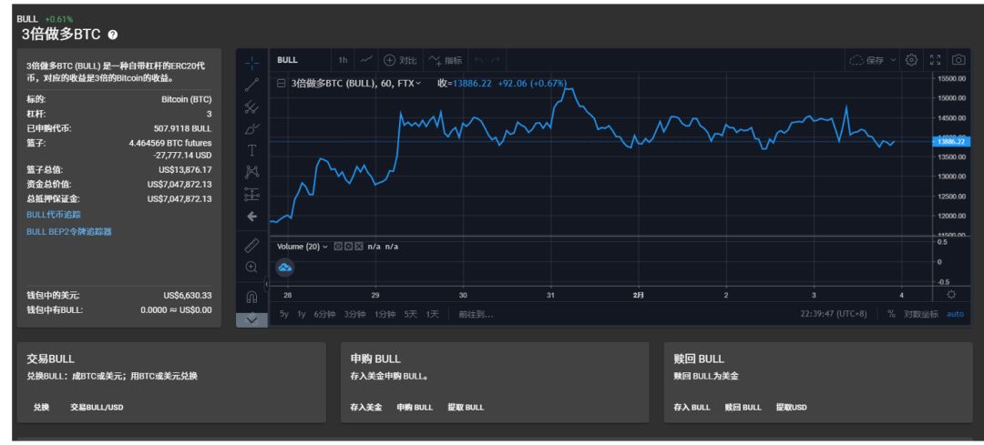Image resolution: width=984 pixels, height=445 pixels.
Task: Expand the save dropdown arrow
Action: [893, 60]
